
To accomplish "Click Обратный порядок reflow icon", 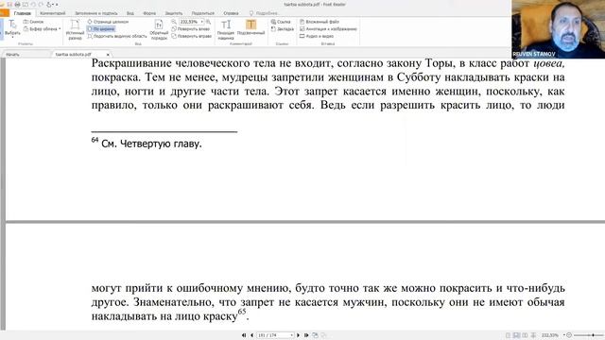I will pyautogui.click(x=159, y=29).
